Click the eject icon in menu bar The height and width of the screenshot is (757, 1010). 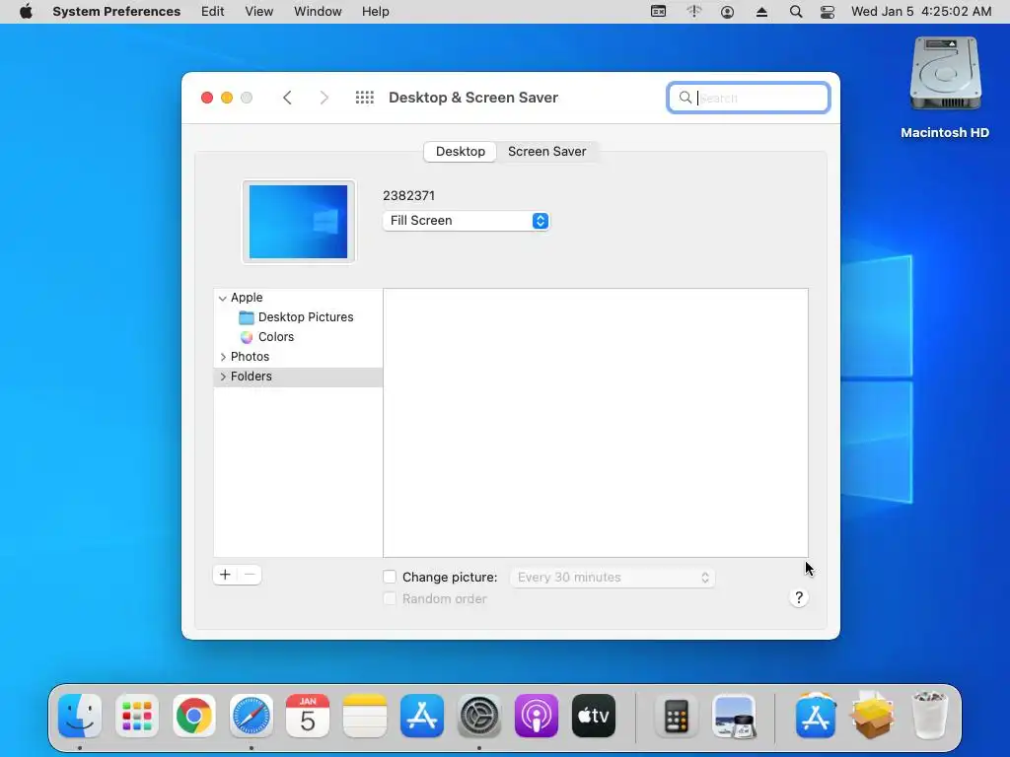pyautogui.click(x=761, y=12)
